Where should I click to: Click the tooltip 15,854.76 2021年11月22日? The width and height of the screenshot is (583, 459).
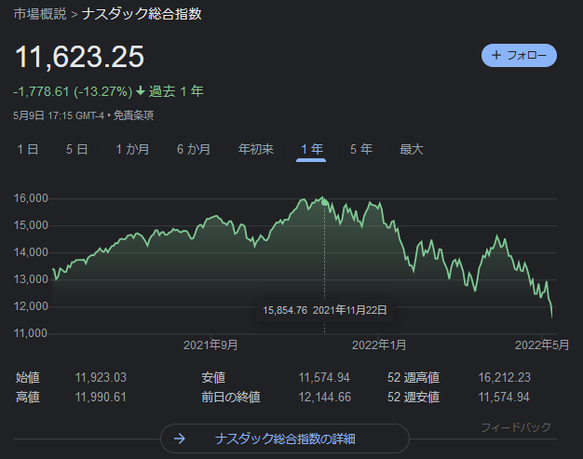325,310
